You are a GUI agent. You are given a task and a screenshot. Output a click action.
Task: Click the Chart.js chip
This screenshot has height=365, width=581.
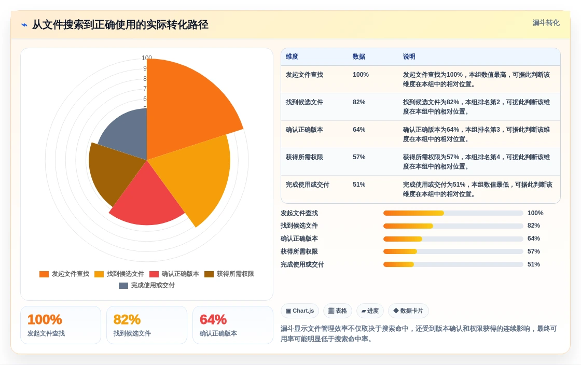point(300,311)
